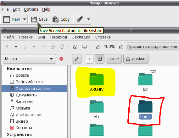Open ksnip File menu
179x138 pixels.
5,9
